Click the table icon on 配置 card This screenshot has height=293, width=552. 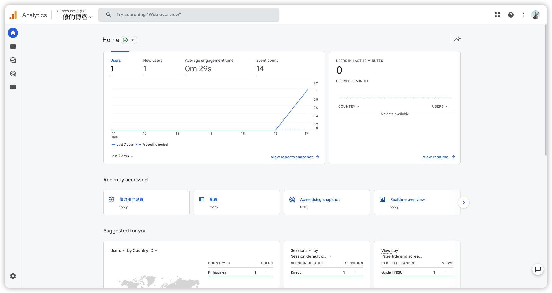coord(202,199)
